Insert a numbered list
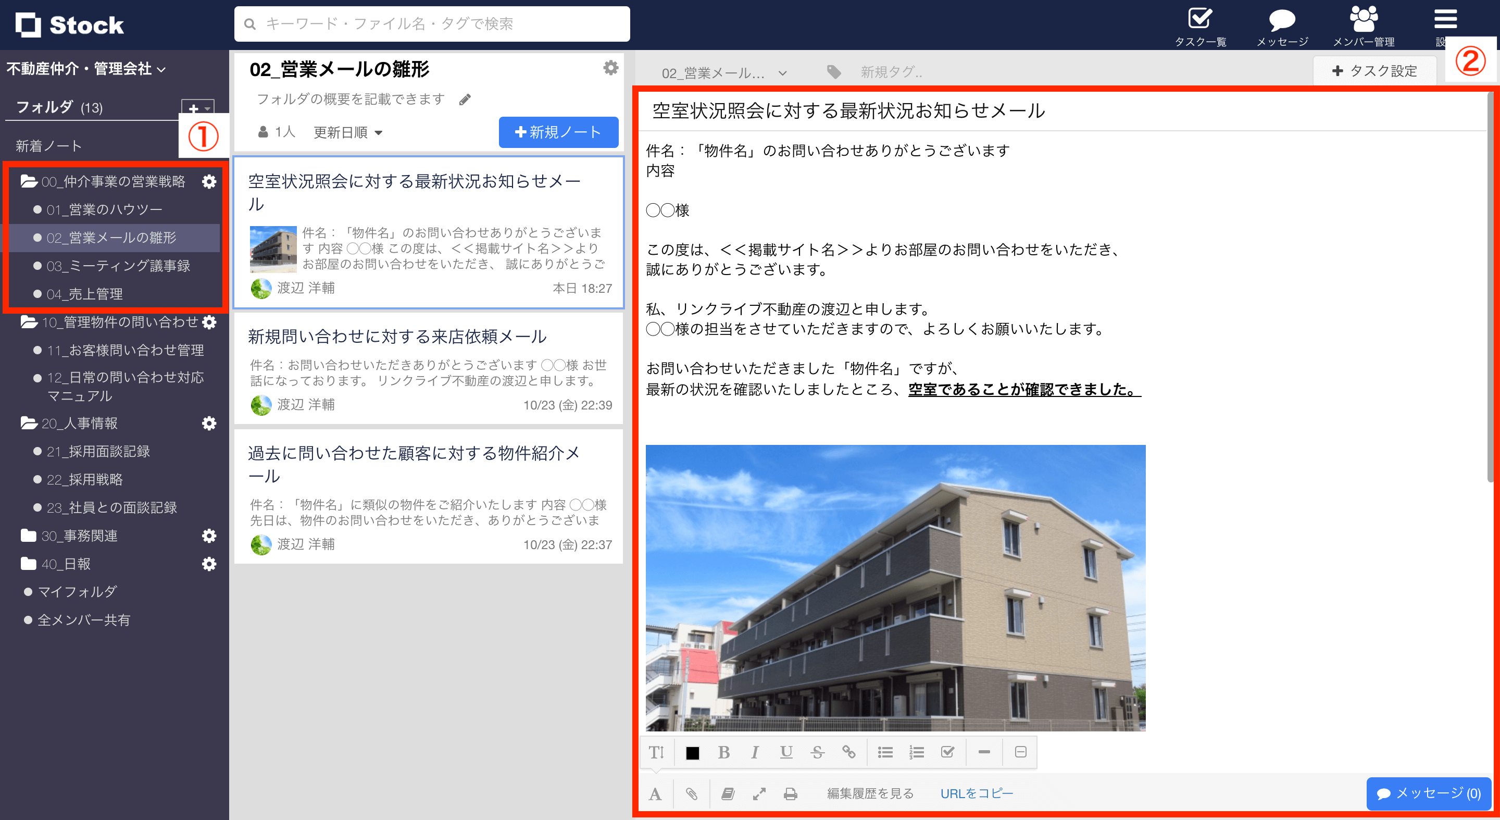This screenshot has width=1500, height=820. (x=917, y=752)
